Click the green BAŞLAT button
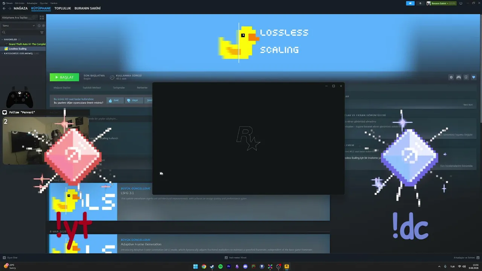 [x=64, y=77]
